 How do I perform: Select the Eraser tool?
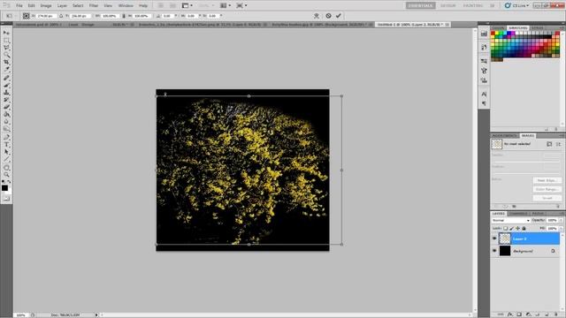pyautogui.click(x=6, y=107)
